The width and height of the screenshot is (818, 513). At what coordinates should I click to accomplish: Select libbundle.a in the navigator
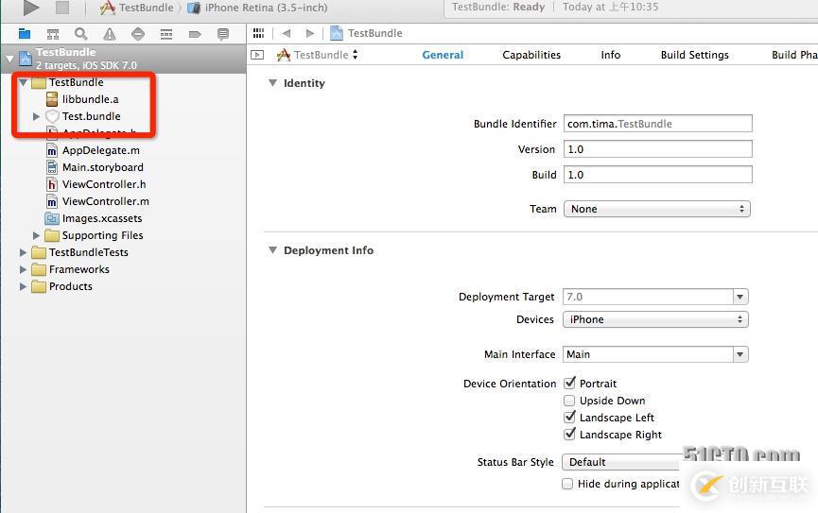(x=90, y=99)
